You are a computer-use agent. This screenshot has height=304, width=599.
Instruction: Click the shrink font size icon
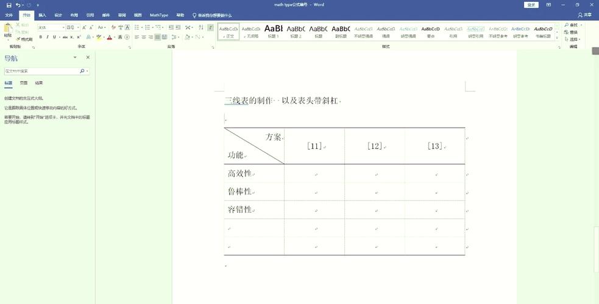coord(91,27)
